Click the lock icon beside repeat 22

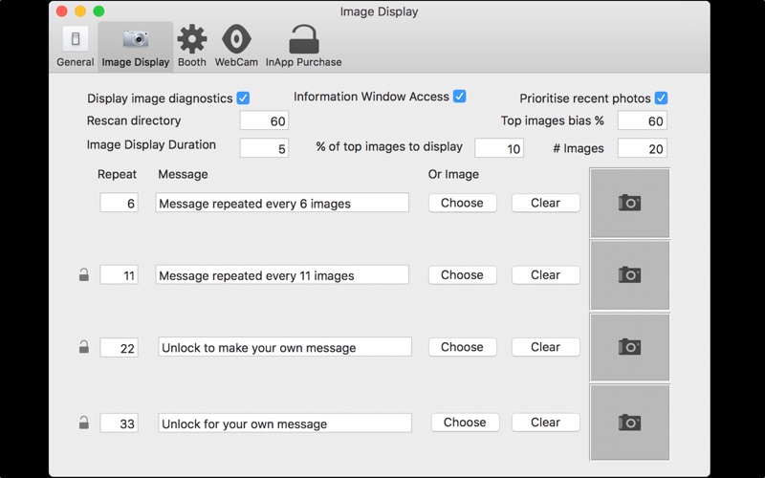84,346
